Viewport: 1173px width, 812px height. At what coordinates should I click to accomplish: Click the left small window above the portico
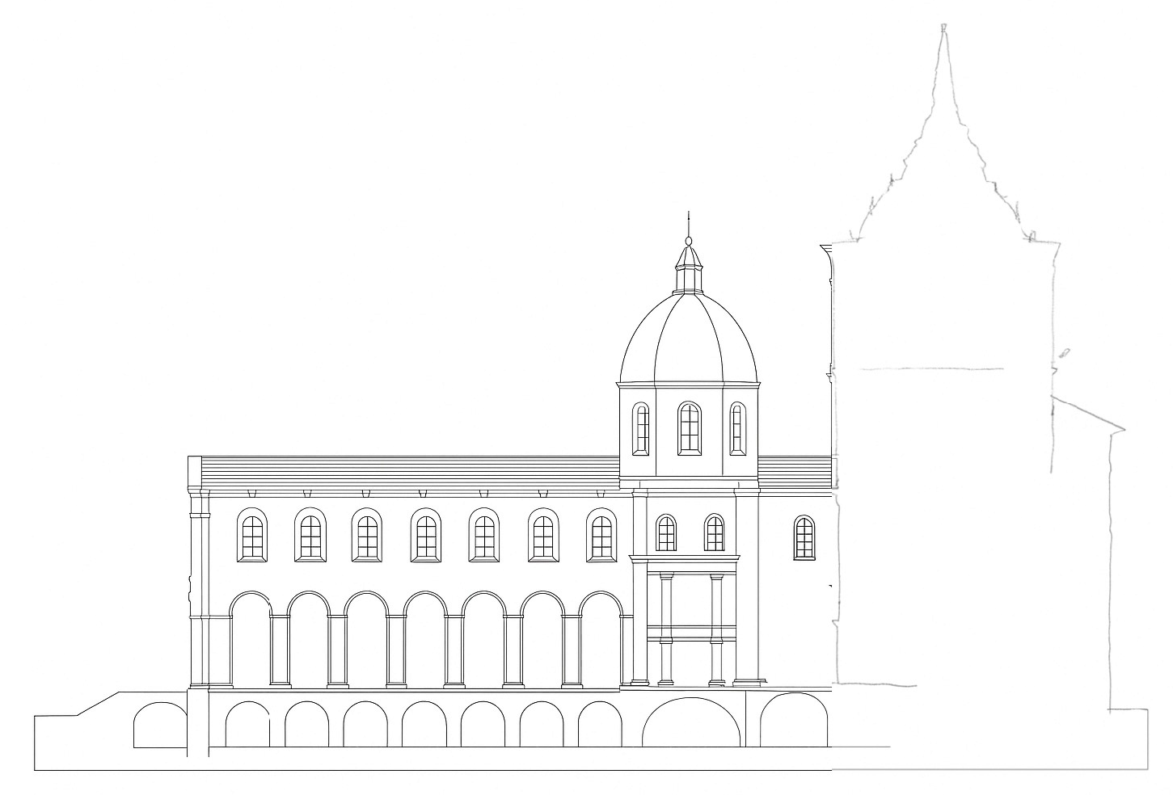[x=666, y=532]
